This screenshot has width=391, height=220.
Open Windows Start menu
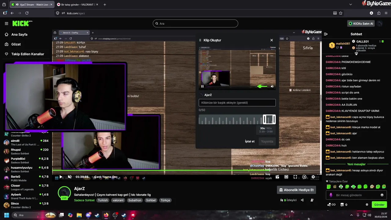[x=6, y=215]
